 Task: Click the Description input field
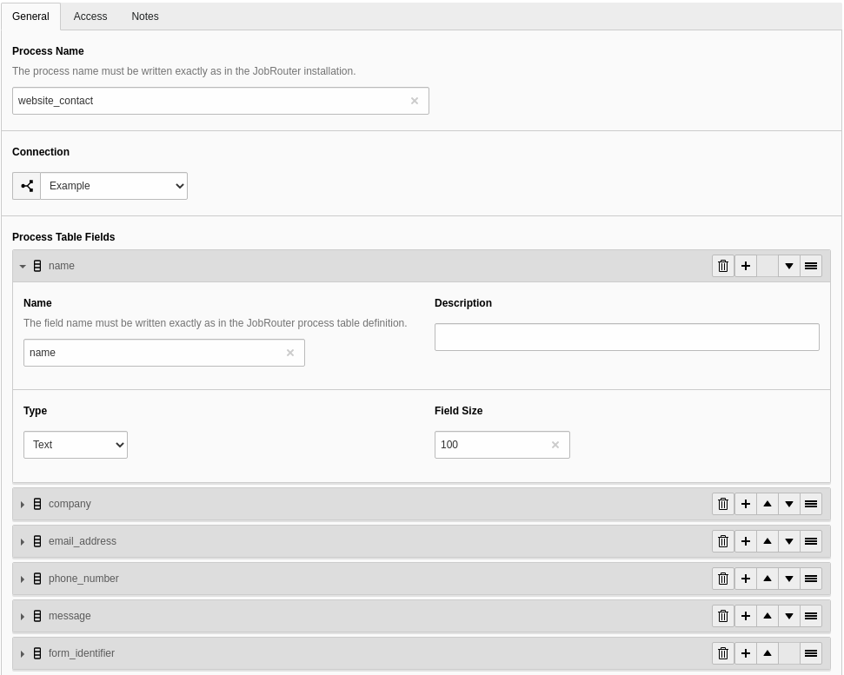click(627, 337)
